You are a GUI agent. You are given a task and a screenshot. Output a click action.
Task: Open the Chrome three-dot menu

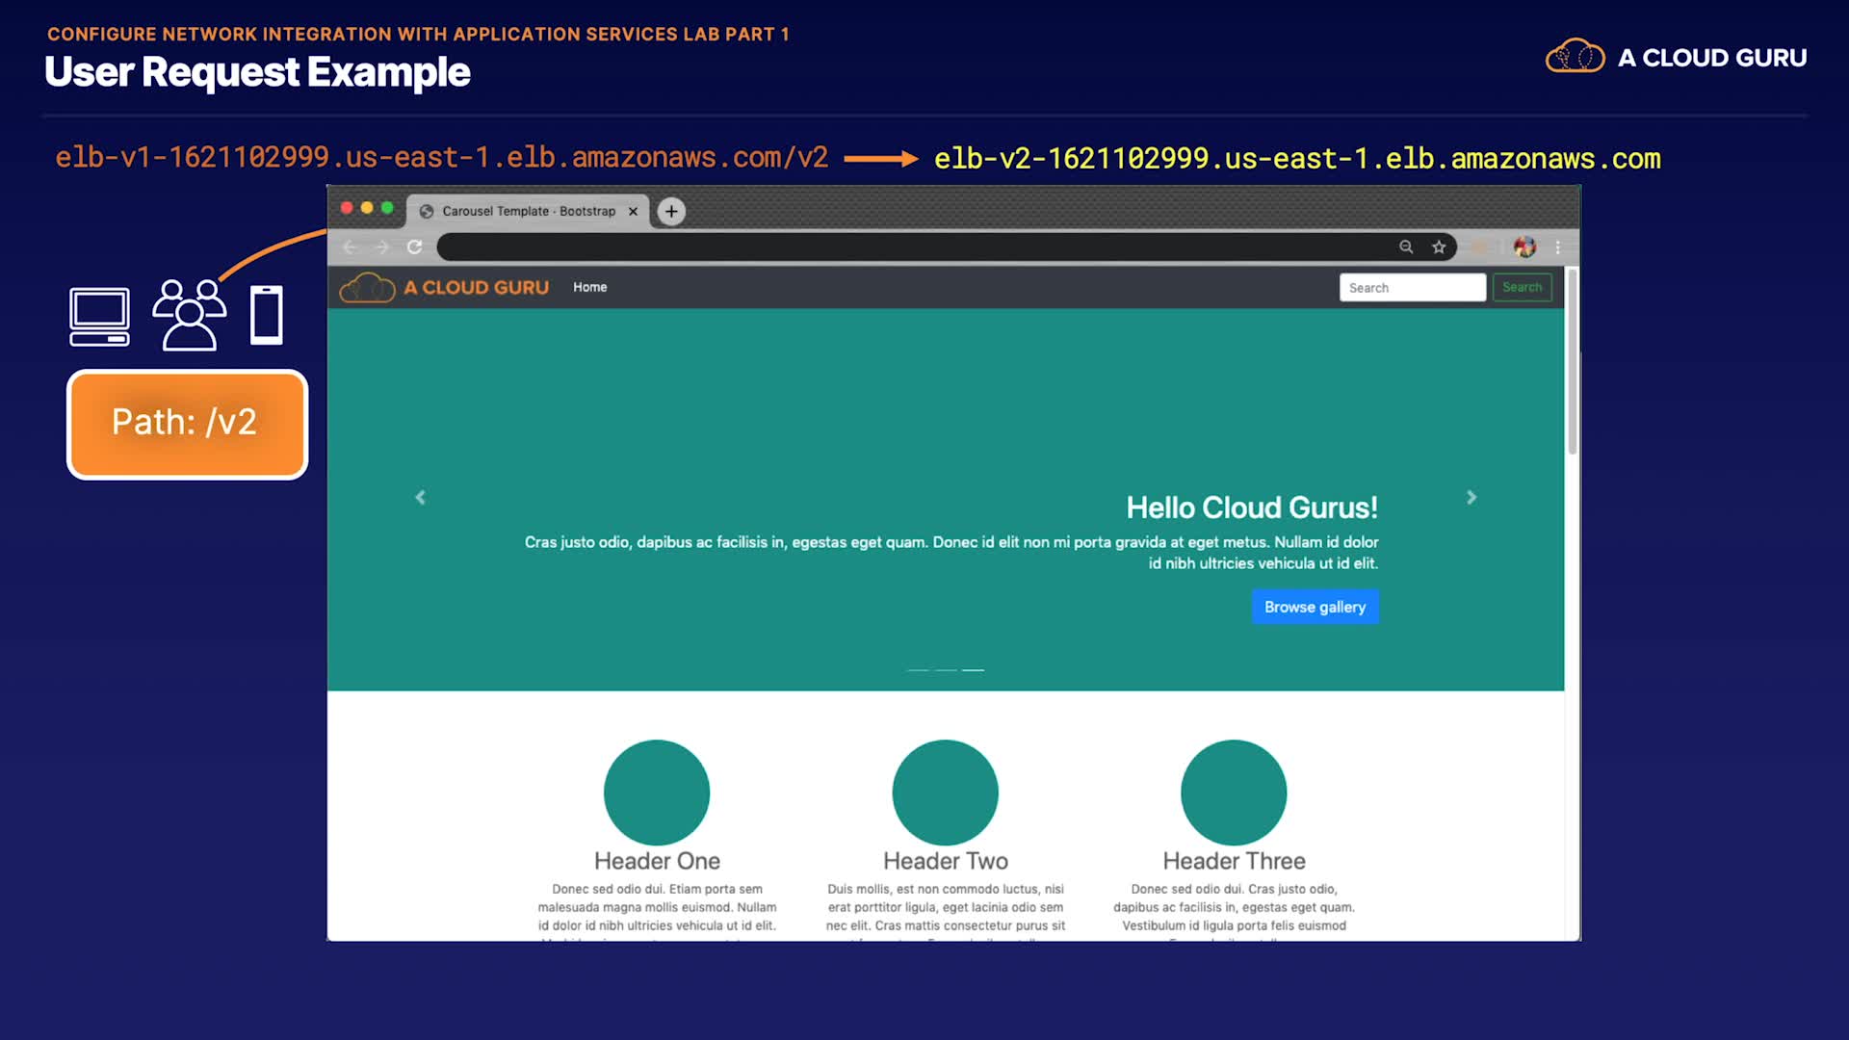1557,247
